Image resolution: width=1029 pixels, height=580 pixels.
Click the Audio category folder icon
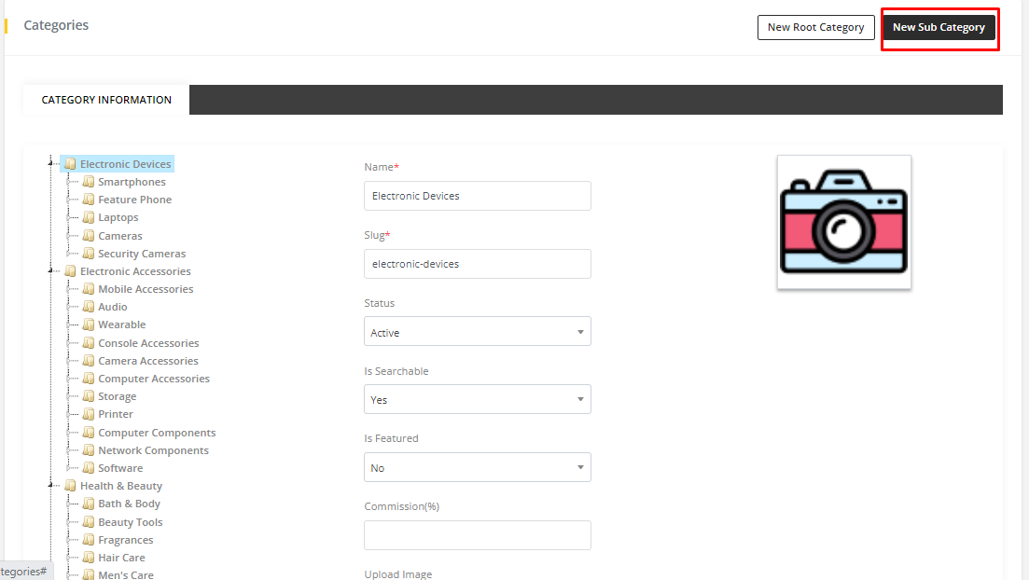pyautogui.click(x=89, y=307)
